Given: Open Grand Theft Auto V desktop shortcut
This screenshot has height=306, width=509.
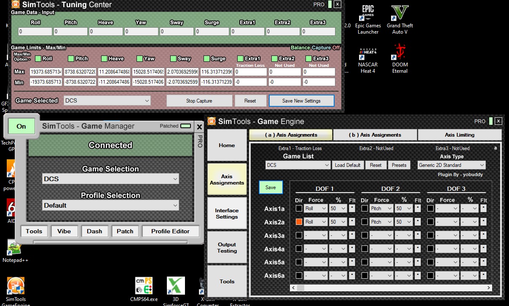Looking at the screenshot, I should click(x=400, y=19).
